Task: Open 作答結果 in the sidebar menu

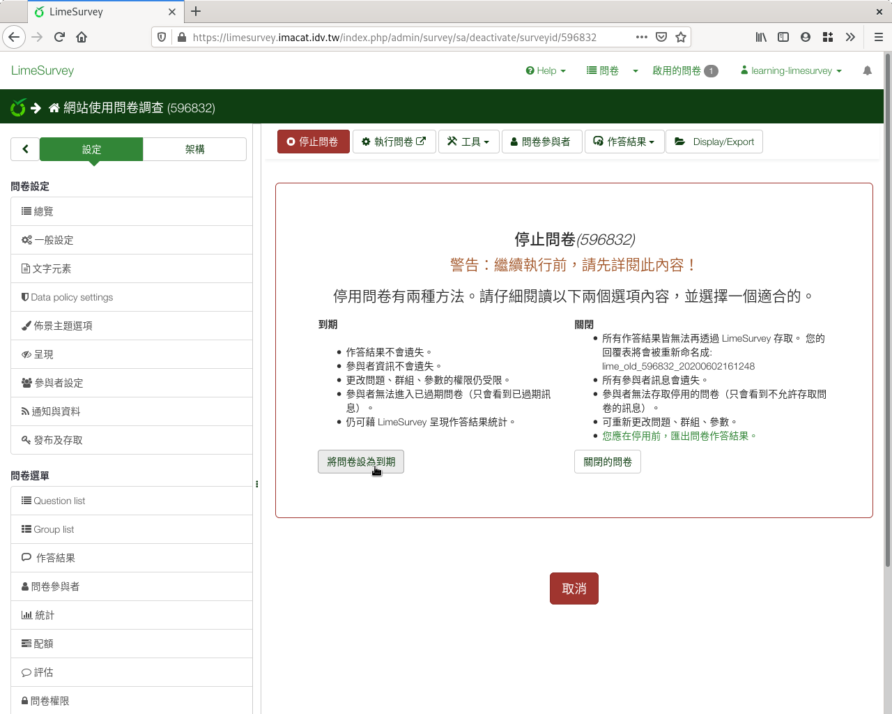Action: (132, 558)
